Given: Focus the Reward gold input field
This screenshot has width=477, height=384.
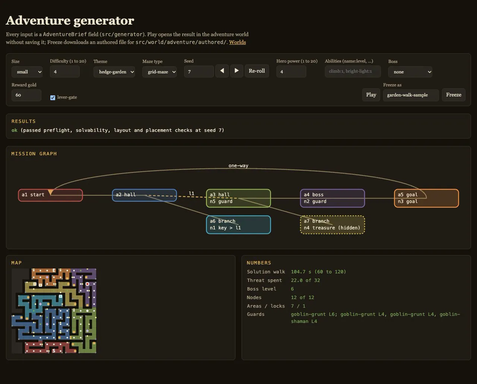Looking at the screenshot, I should pyautogui.click(x=26, y=95).
